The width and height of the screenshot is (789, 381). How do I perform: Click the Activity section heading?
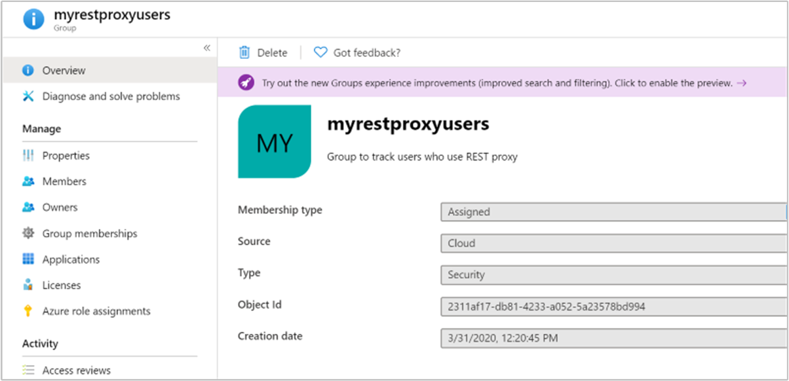40,344
